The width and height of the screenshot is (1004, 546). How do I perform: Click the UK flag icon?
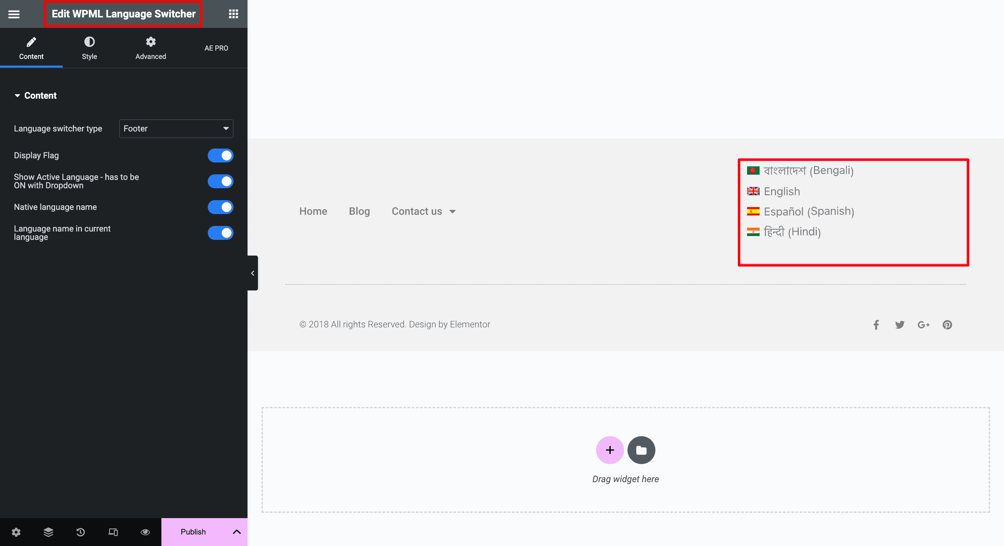click(x=753, y=191)
